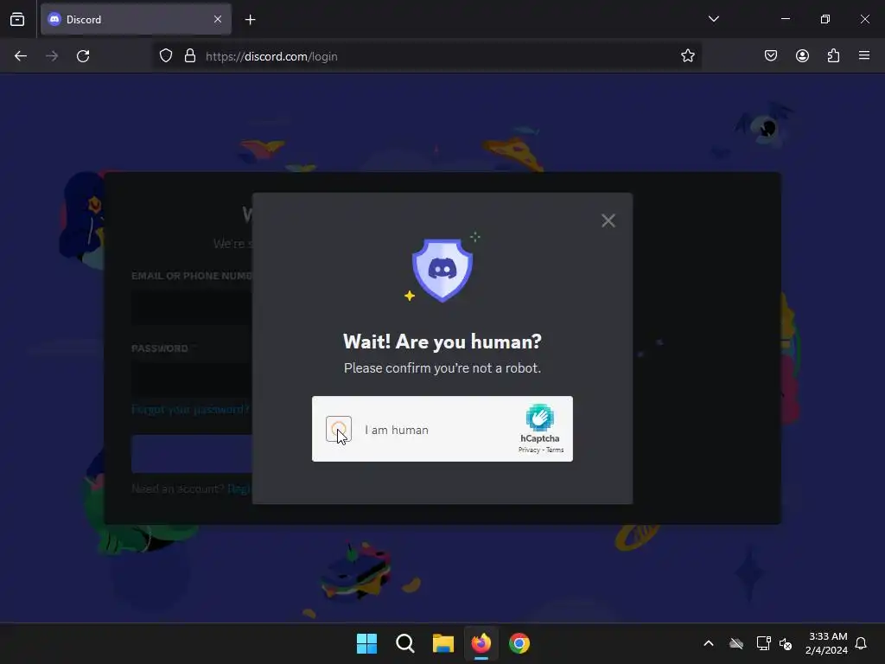Open the network tray icon

pos(763,643)
